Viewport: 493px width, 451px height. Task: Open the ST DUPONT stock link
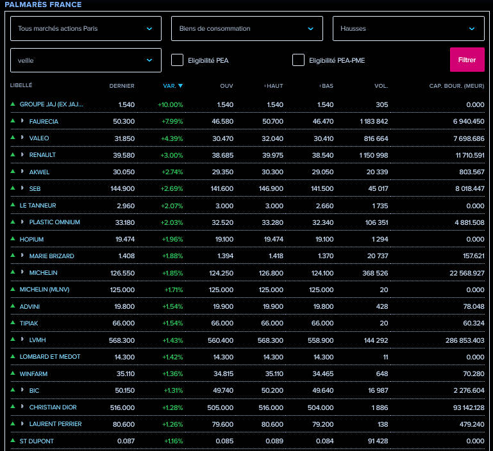pos(37,441)
